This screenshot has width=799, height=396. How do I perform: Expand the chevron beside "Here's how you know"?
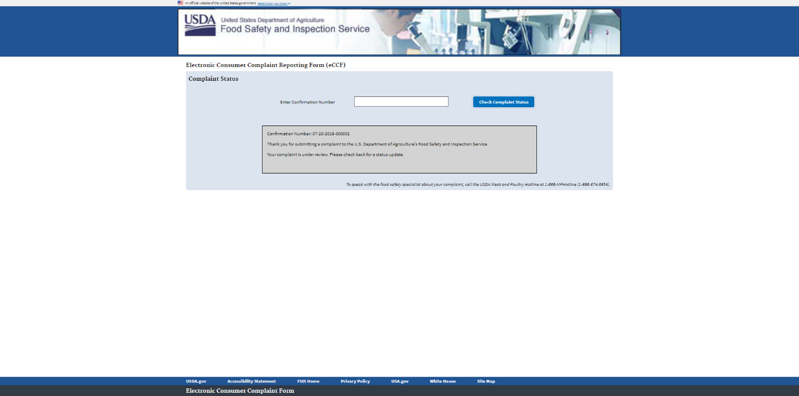pos(289,3)
